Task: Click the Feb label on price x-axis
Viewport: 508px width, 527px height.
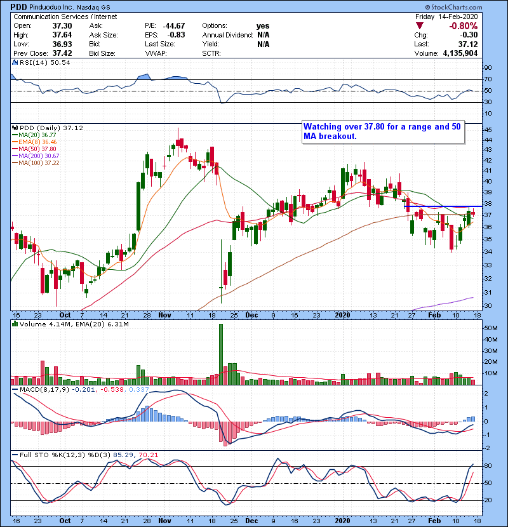Action: pyautogui.click(x=434, y=316)
